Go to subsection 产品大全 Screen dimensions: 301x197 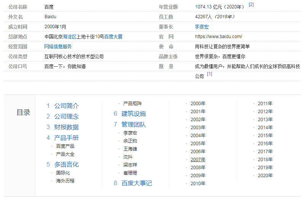pyautogui.click(x=65, y=154)
